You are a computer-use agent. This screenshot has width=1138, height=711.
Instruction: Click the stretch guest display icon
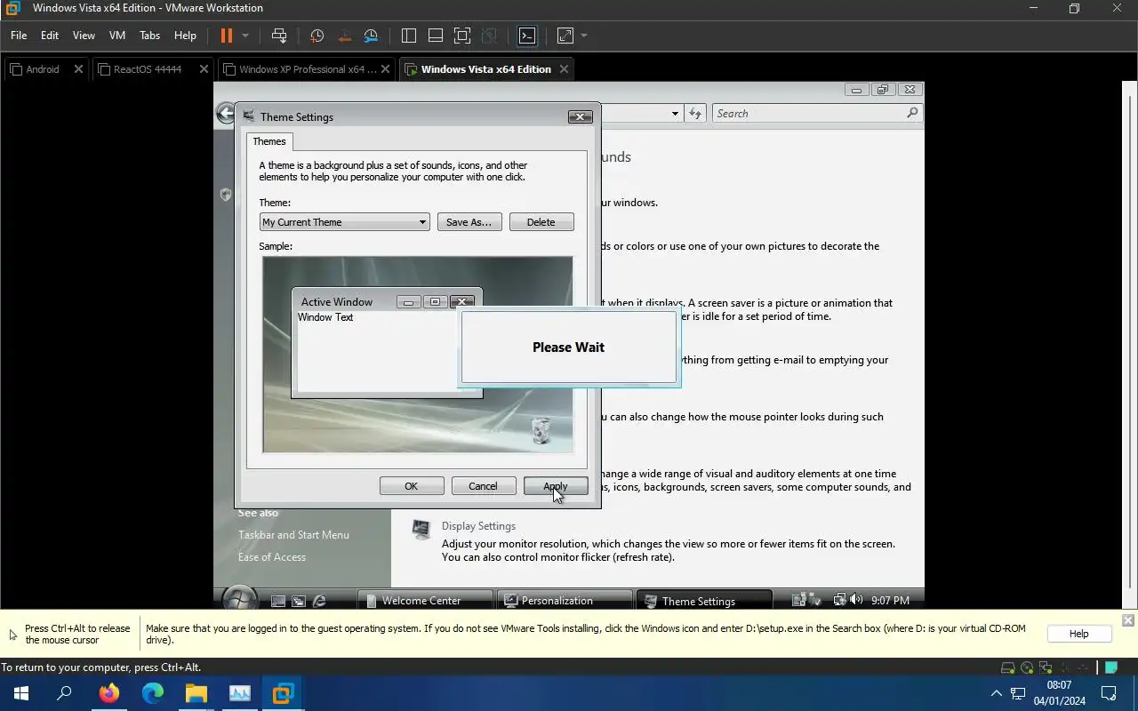click(565, 36)
